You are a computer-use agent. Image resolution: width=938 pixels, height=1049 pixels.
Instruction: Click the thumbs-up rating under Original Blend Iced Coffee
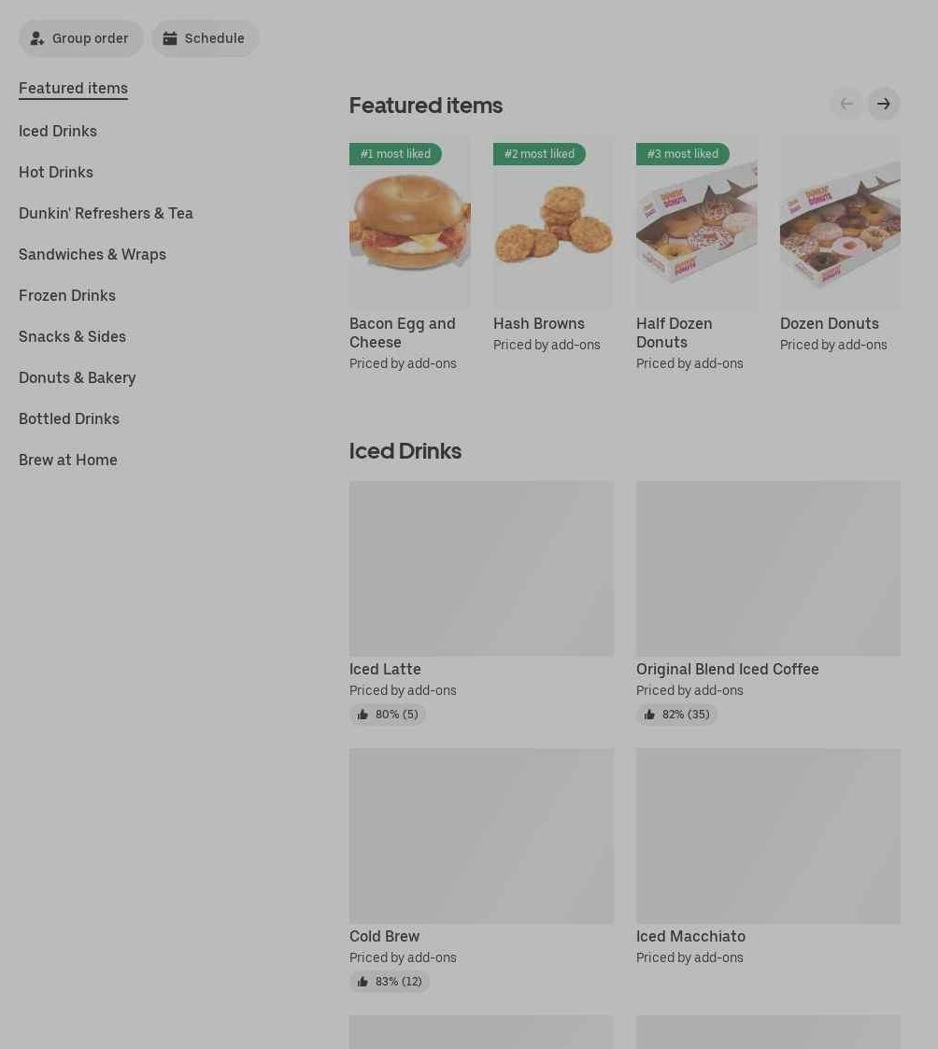675,715
